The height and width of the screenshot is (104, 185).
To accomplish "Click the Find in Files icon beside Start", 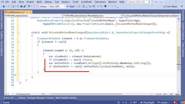I will 79,6.
